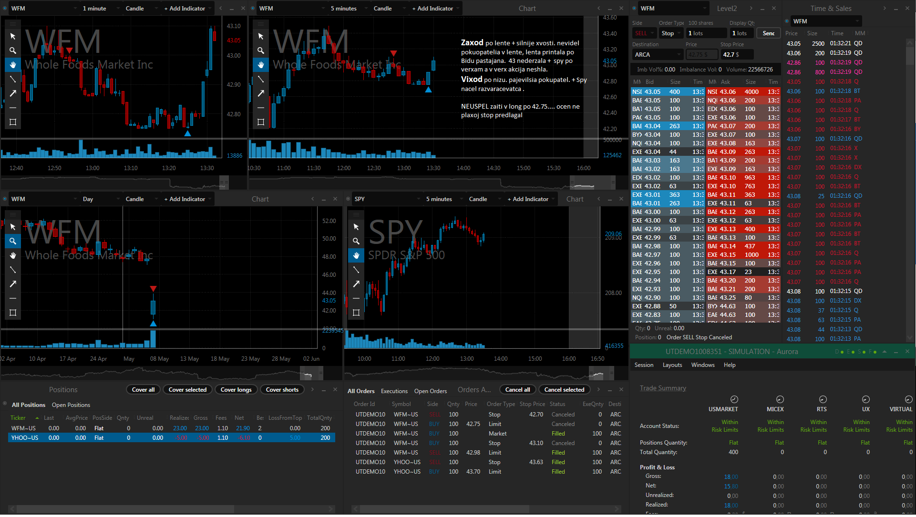Select horizontal line tool in WFM Day chart

13,298
